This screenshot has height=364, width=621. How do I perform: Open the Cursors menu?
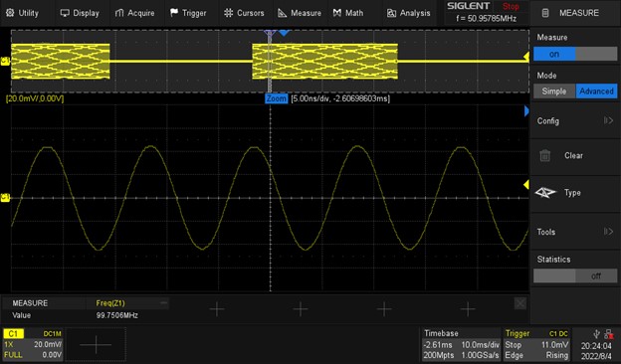[x=244, y=13]
